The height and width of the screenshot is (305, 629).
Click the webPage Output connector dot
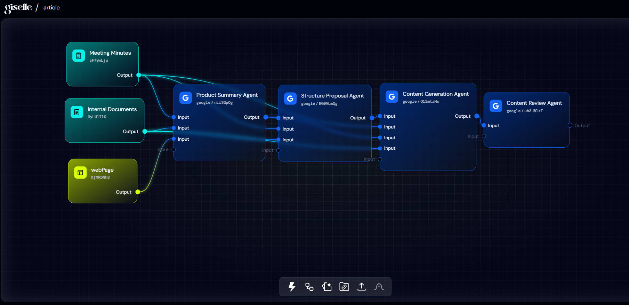click(x=138, y=192)
